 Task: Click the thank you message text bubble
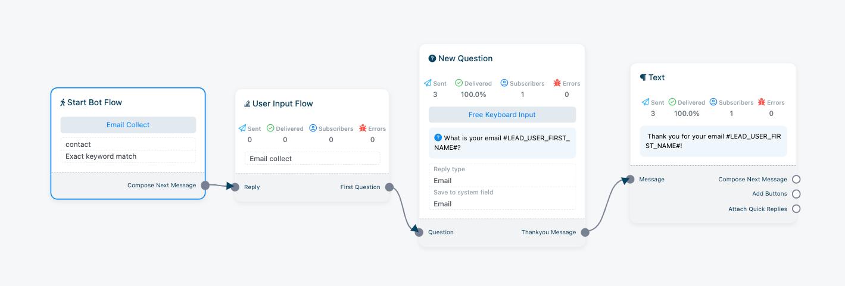713,141
